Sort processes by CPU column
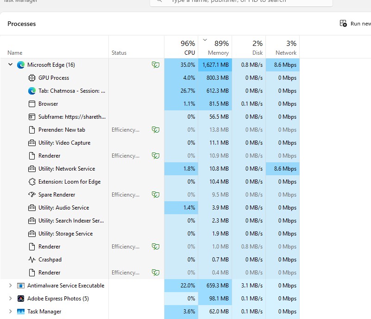 [182, 48]
